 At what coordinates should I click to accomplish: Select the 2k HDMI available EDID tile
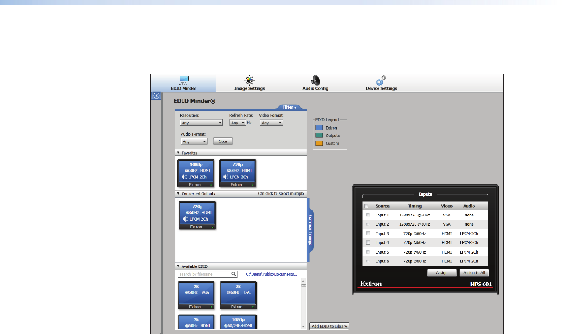pos(196,322)
